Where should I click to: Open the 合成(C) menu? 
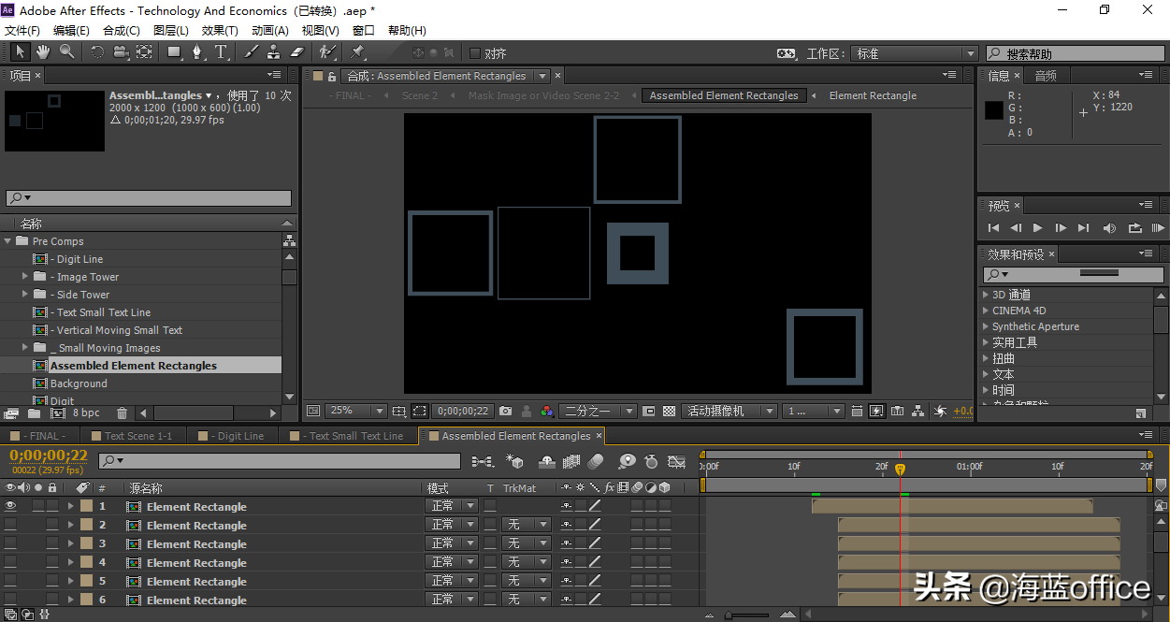122,31
